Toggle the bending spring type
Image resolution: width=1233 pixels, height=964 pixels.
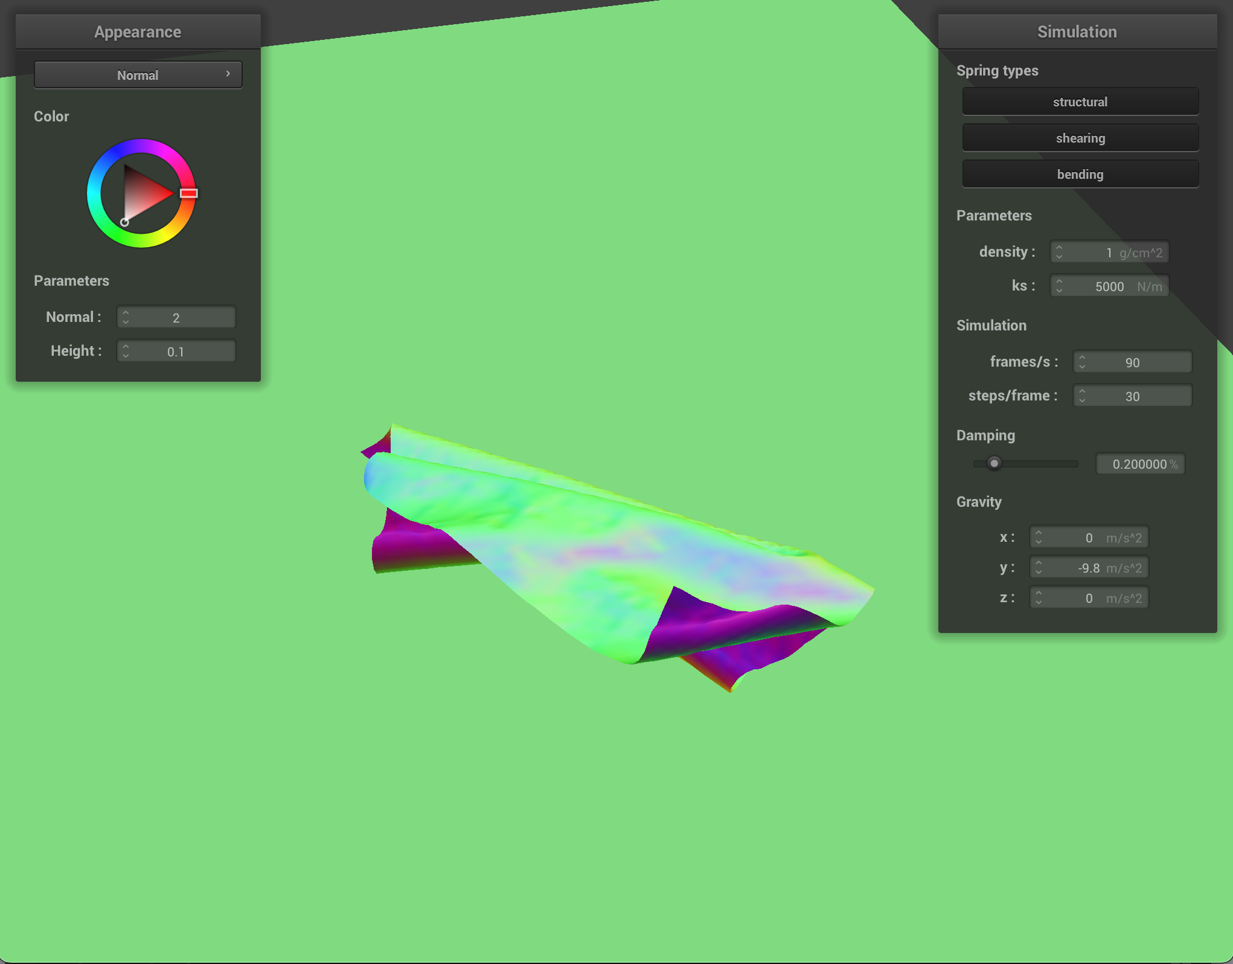[x=1080, y=174]
